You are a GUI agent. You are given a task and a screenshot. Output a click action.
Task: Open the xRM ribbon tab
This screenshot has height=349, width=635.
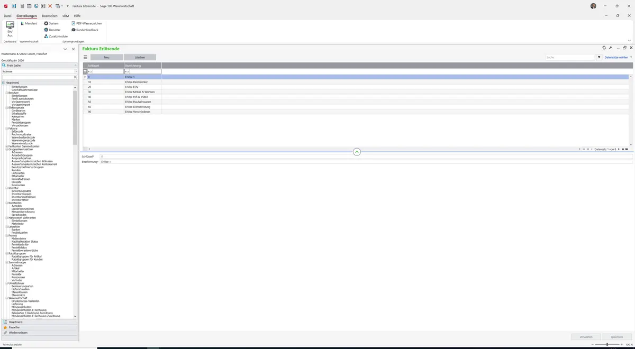click(66, 16)
